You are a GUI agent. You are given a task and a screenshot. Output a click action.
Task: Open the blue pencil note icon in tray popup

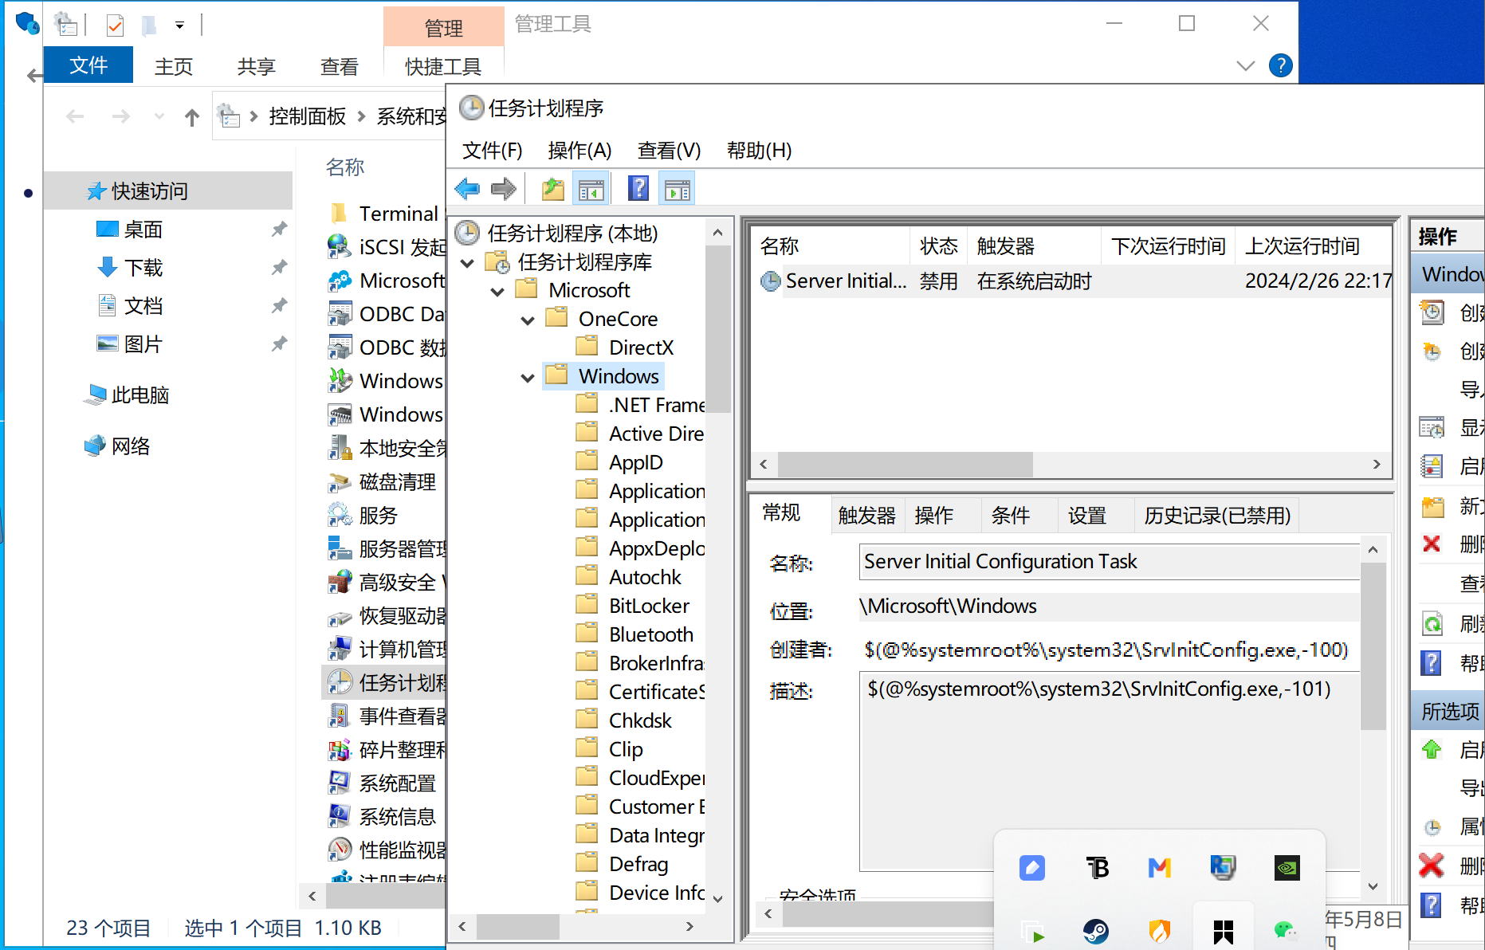click(x=1032, y=867)
